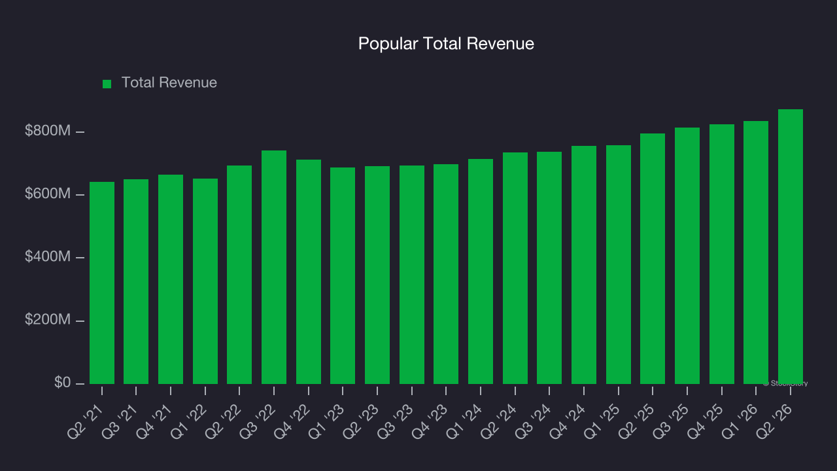
Task: Select the Q4 '23 revenue bar
Action: (446, 274)
